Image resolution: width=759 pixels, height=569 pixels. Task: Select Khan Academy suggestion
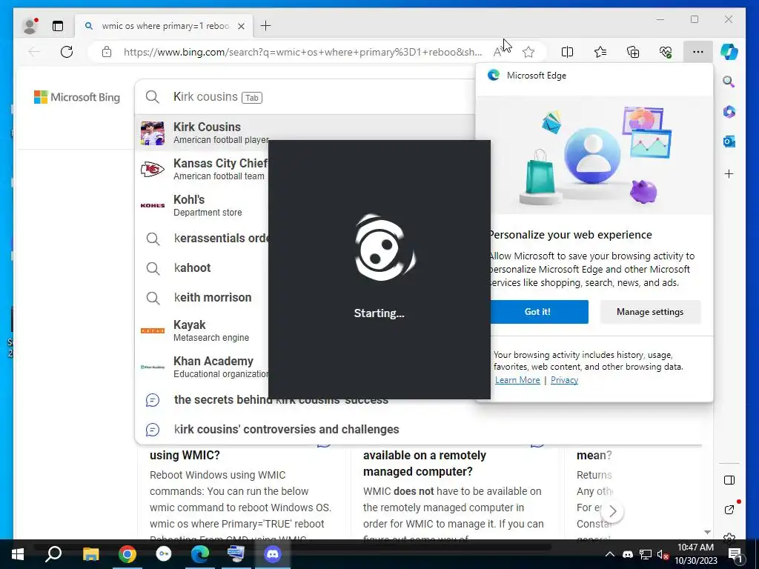click(203, 367)
